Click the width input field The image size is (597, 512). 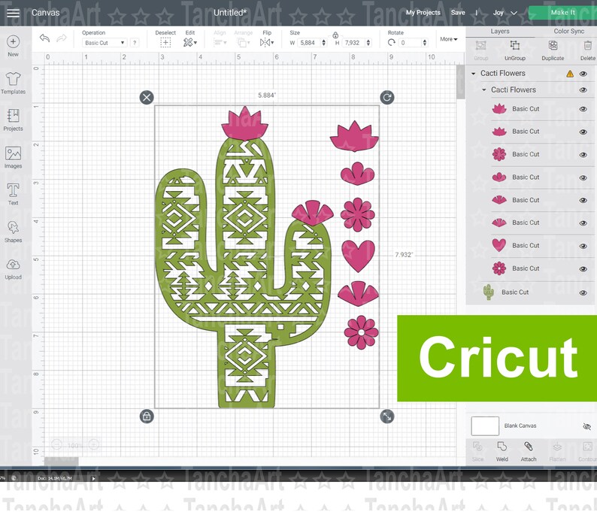click(x=309, y=43)
